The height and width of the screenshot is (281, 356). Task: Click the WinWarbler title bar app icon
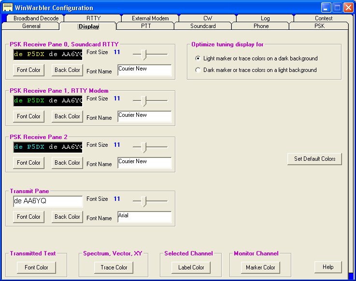click(7, 7)
